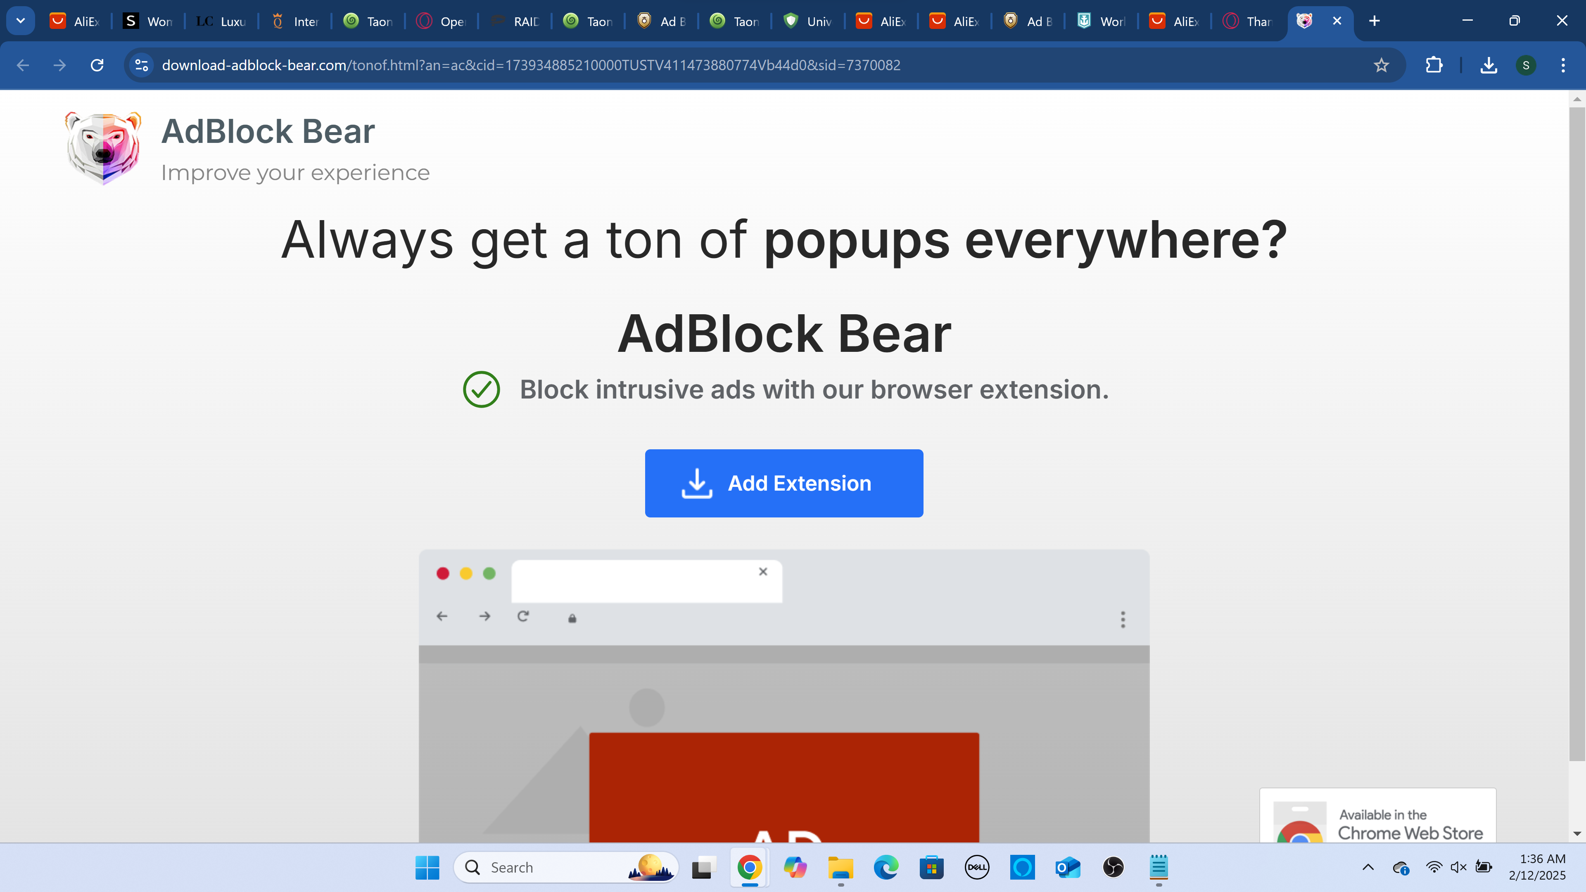Viewport: 1586px width, 892px height.
Task: Switch to the Inter tab
Action: (x=295, y=21)
